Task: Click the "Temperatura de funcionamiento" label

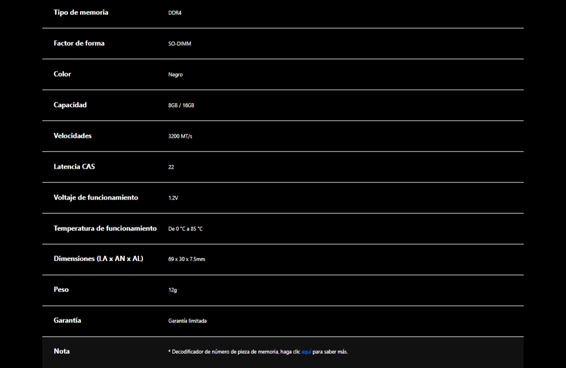Action: click(105, 229)
